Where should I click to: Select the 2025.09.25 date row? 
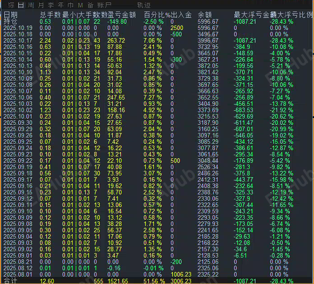(x=18, y=142)
